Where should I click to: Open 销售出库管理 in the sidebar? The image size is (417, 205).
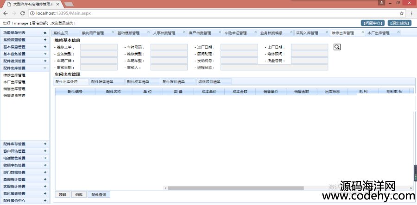[x=14, y=88]
